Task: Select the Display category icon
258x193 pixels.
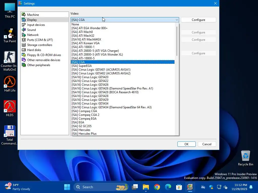Action: 24,20
